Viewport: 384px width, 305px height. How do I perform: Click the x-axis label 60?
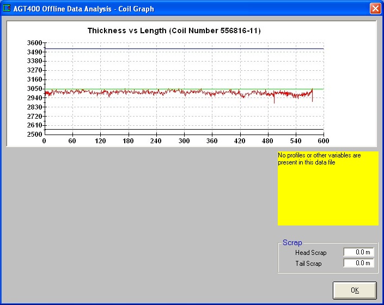coord(72,141)
